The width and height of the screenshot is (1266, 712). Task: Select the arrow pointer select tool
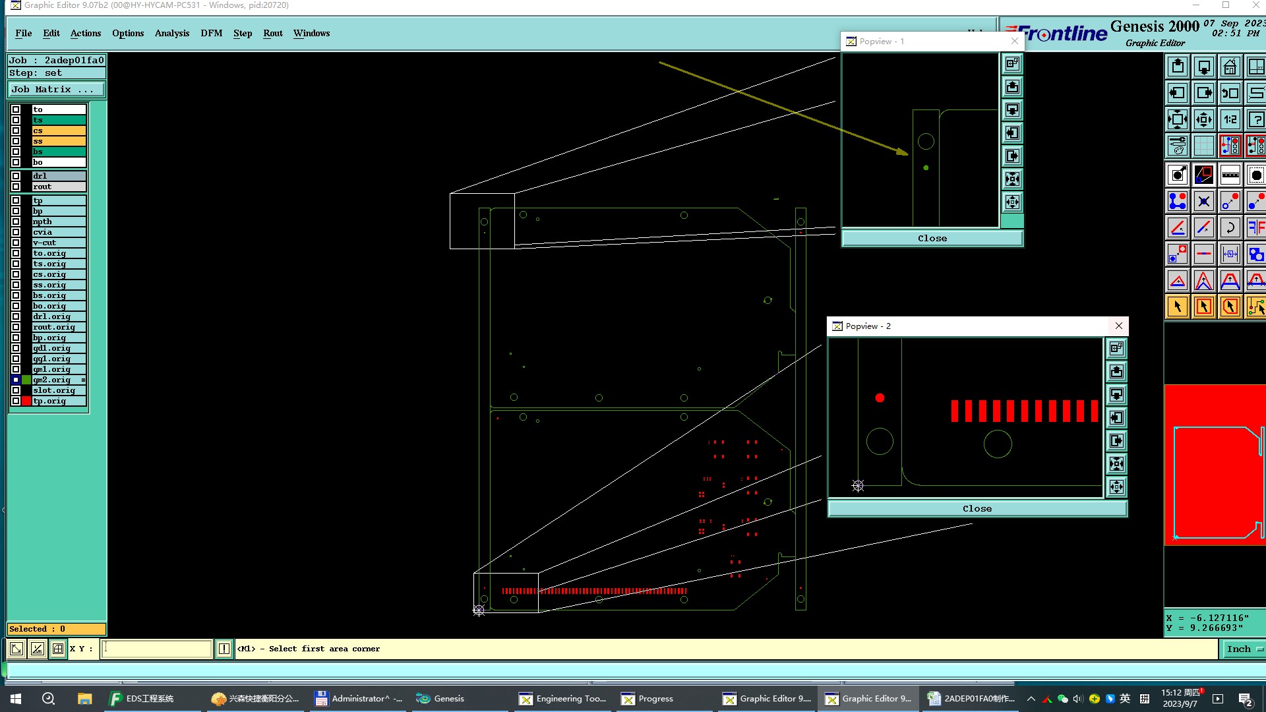(1178, 307)
